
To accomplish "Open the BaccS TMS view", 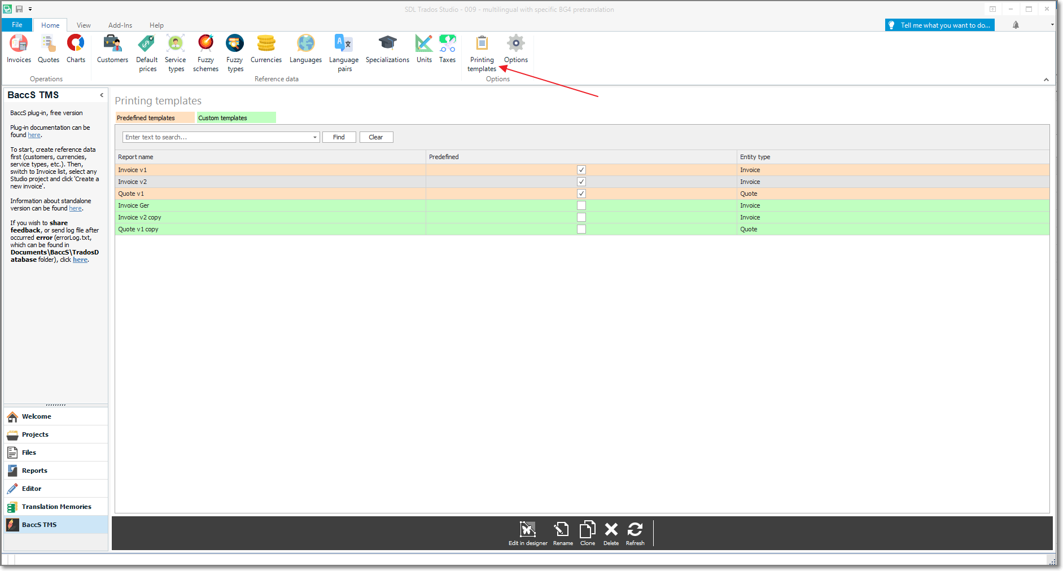I will pos(55,525).
